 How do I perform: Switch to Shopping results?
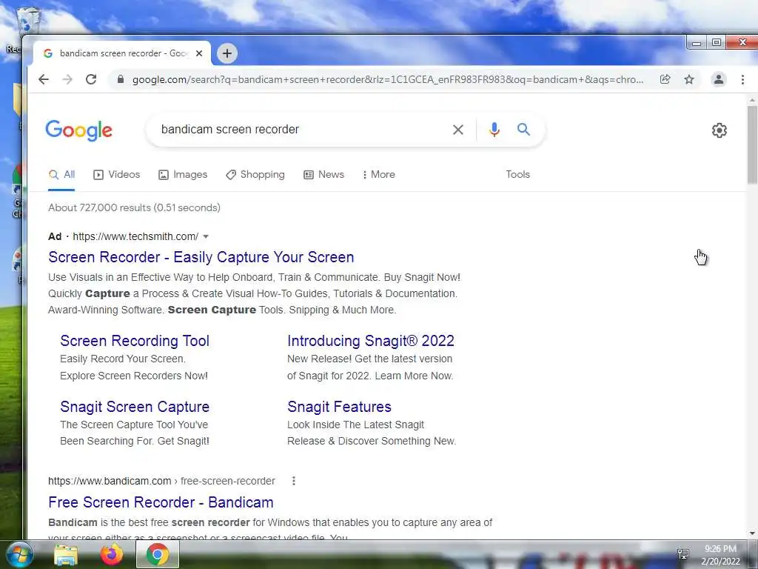255,175
